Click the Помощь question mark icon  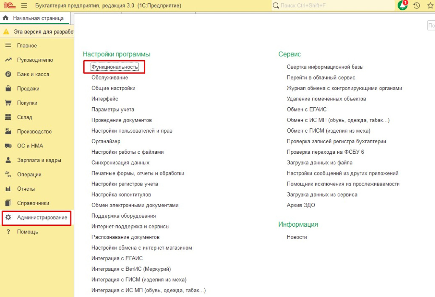pos(8,232)
